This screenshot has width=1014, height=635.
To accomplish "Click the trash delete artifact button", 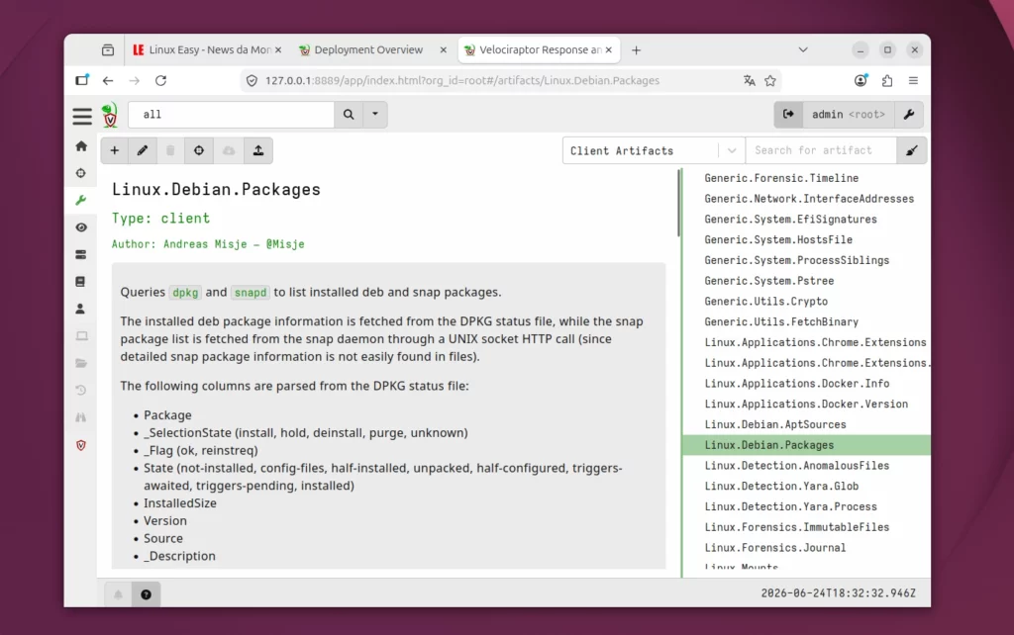I will (x=170, y=150).
